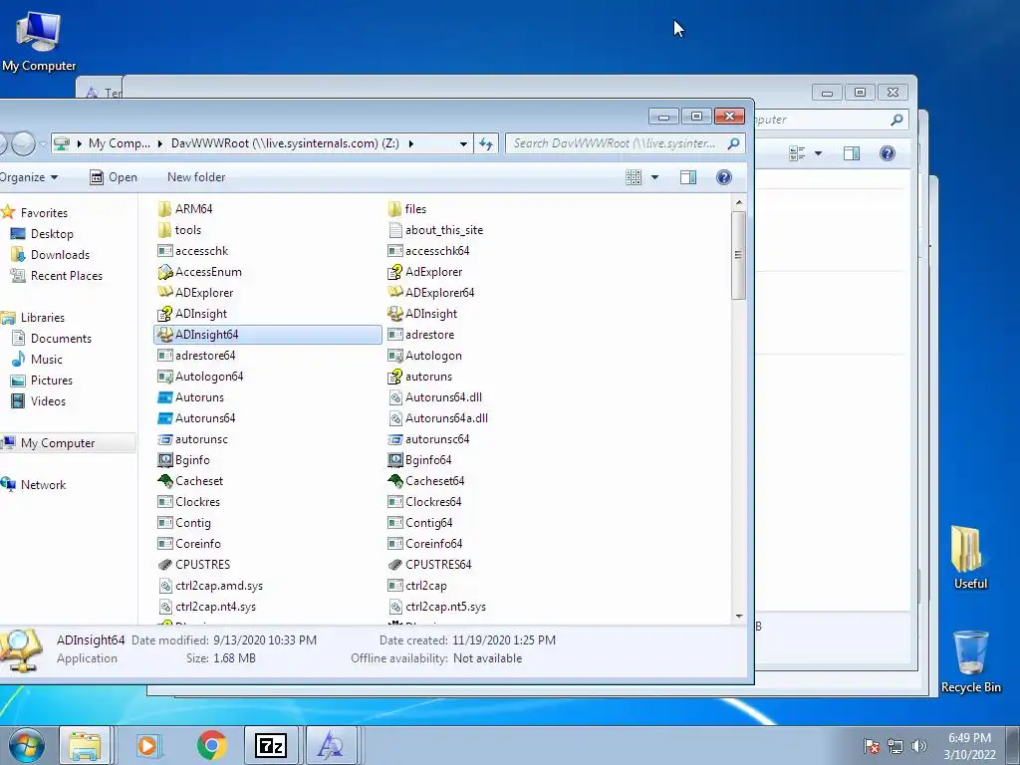Open 7-Zip from the taskbar
Screen dimensions: 1020x765
(x=271, y=745)
